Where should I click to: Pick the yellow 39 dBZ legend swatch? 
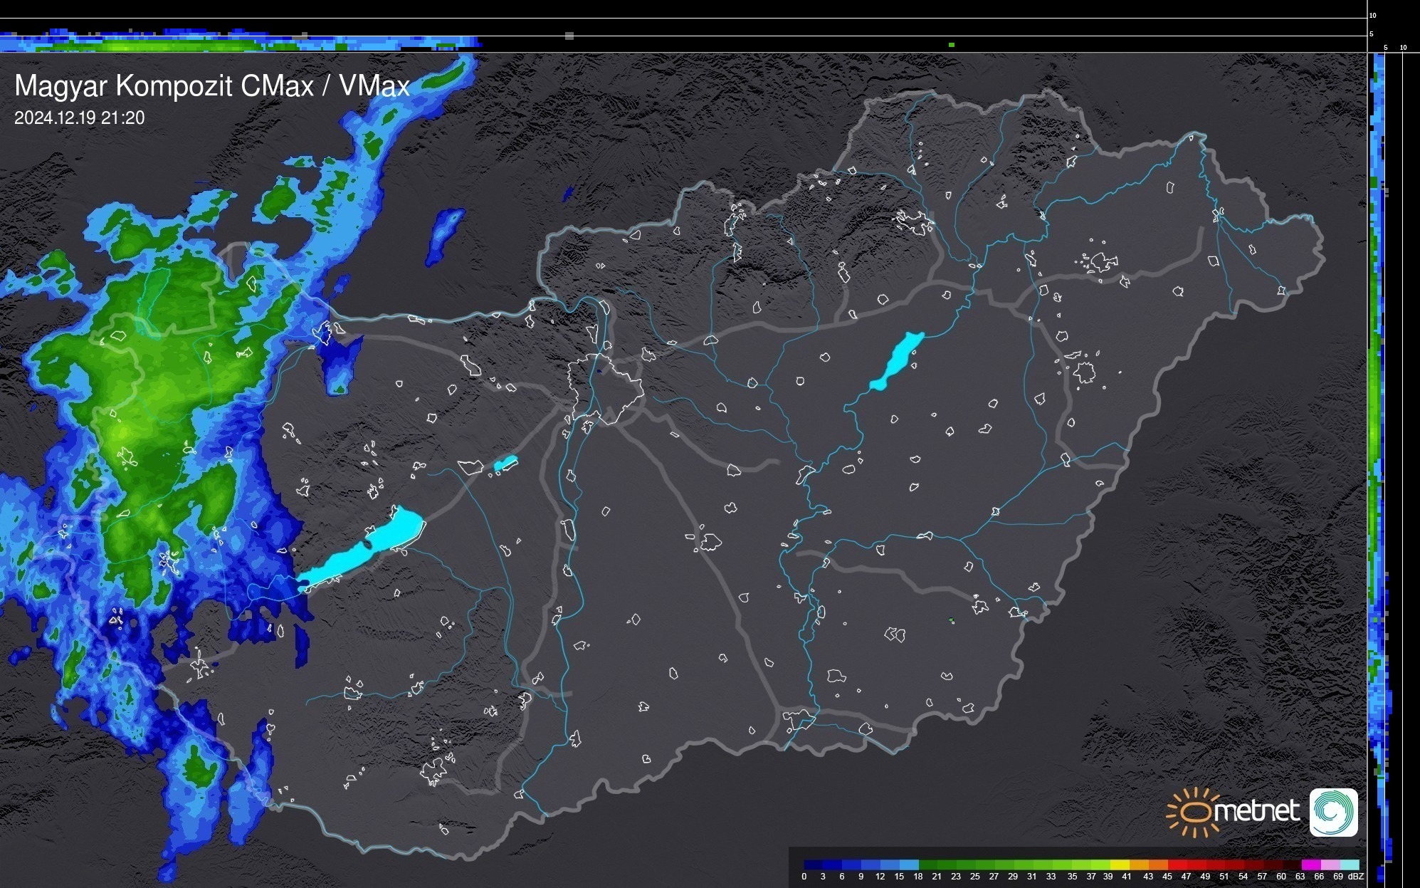[x=1119, y=865]
